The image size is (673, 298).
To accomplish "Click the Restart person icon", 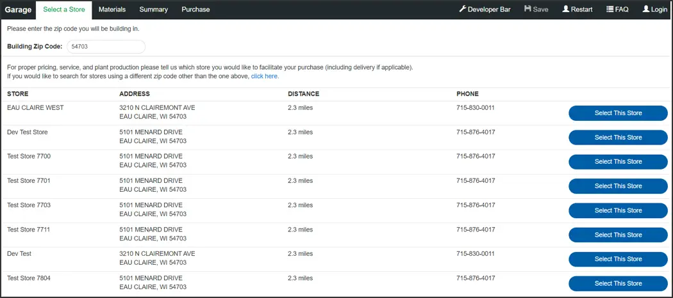I will click(x=566, y=10).
